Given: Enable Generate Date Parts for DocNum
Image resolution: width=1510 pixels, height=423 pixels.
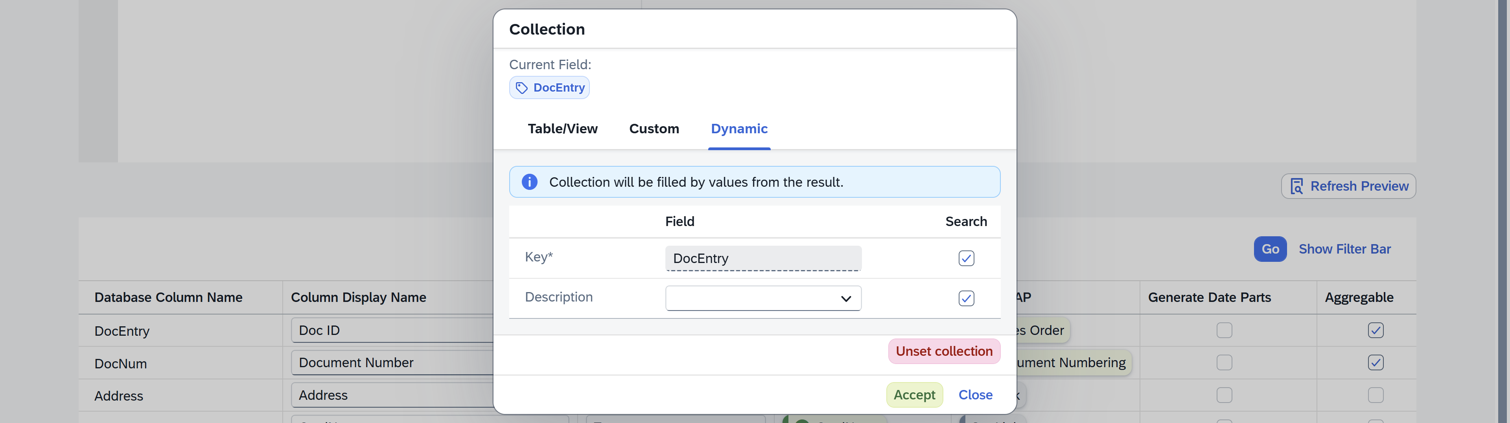Looking at the screenshot, I should tap(1224, 362).
